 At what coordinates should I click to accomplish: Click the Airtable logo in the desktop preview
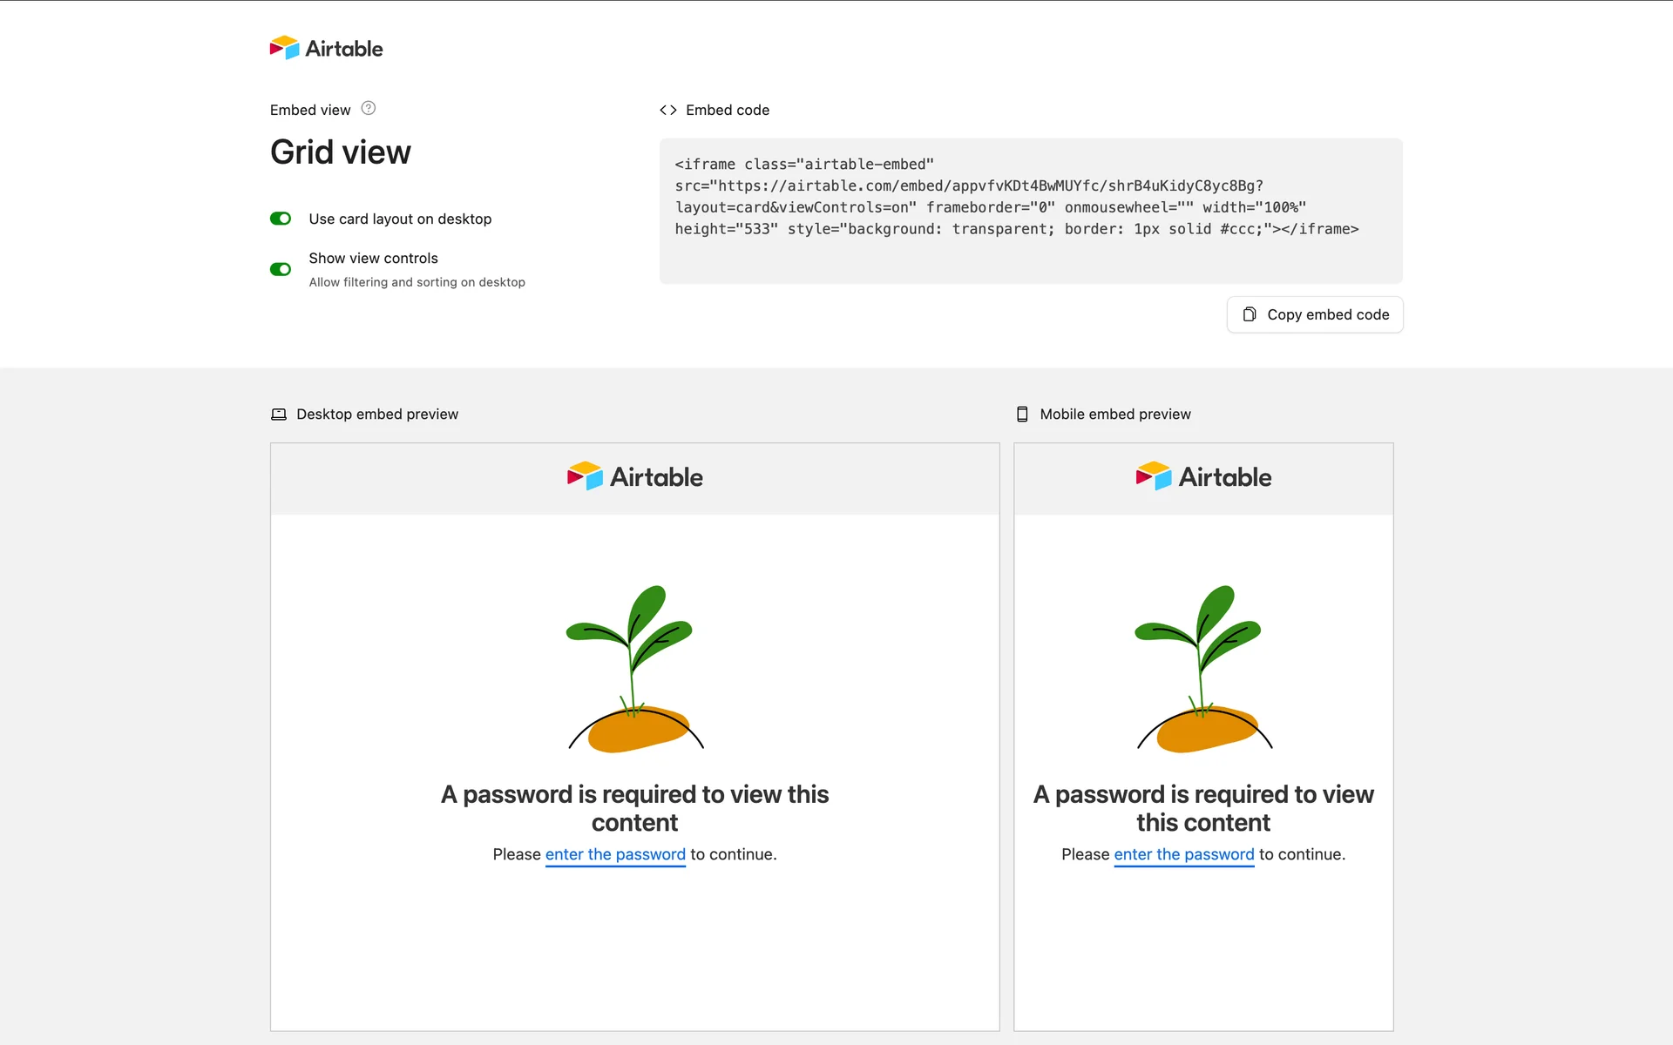pyautogui.click(x=634, y=476)
